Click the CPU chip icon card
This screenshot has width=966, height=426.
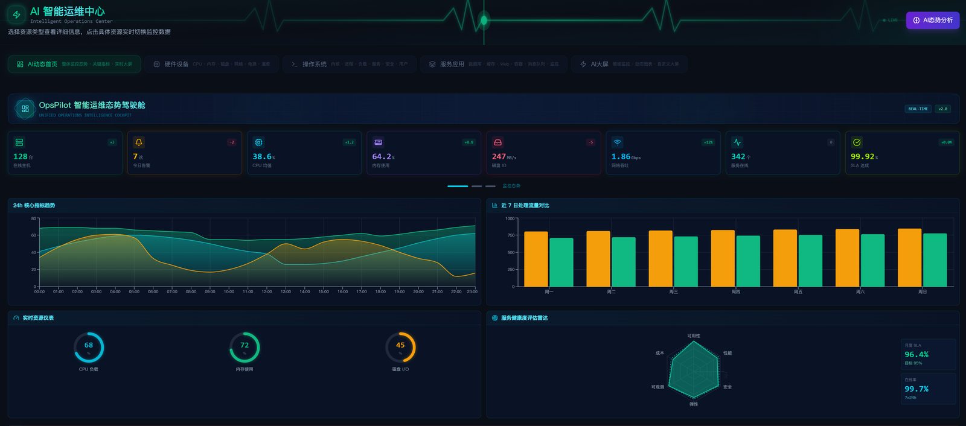tap(258, 142)
